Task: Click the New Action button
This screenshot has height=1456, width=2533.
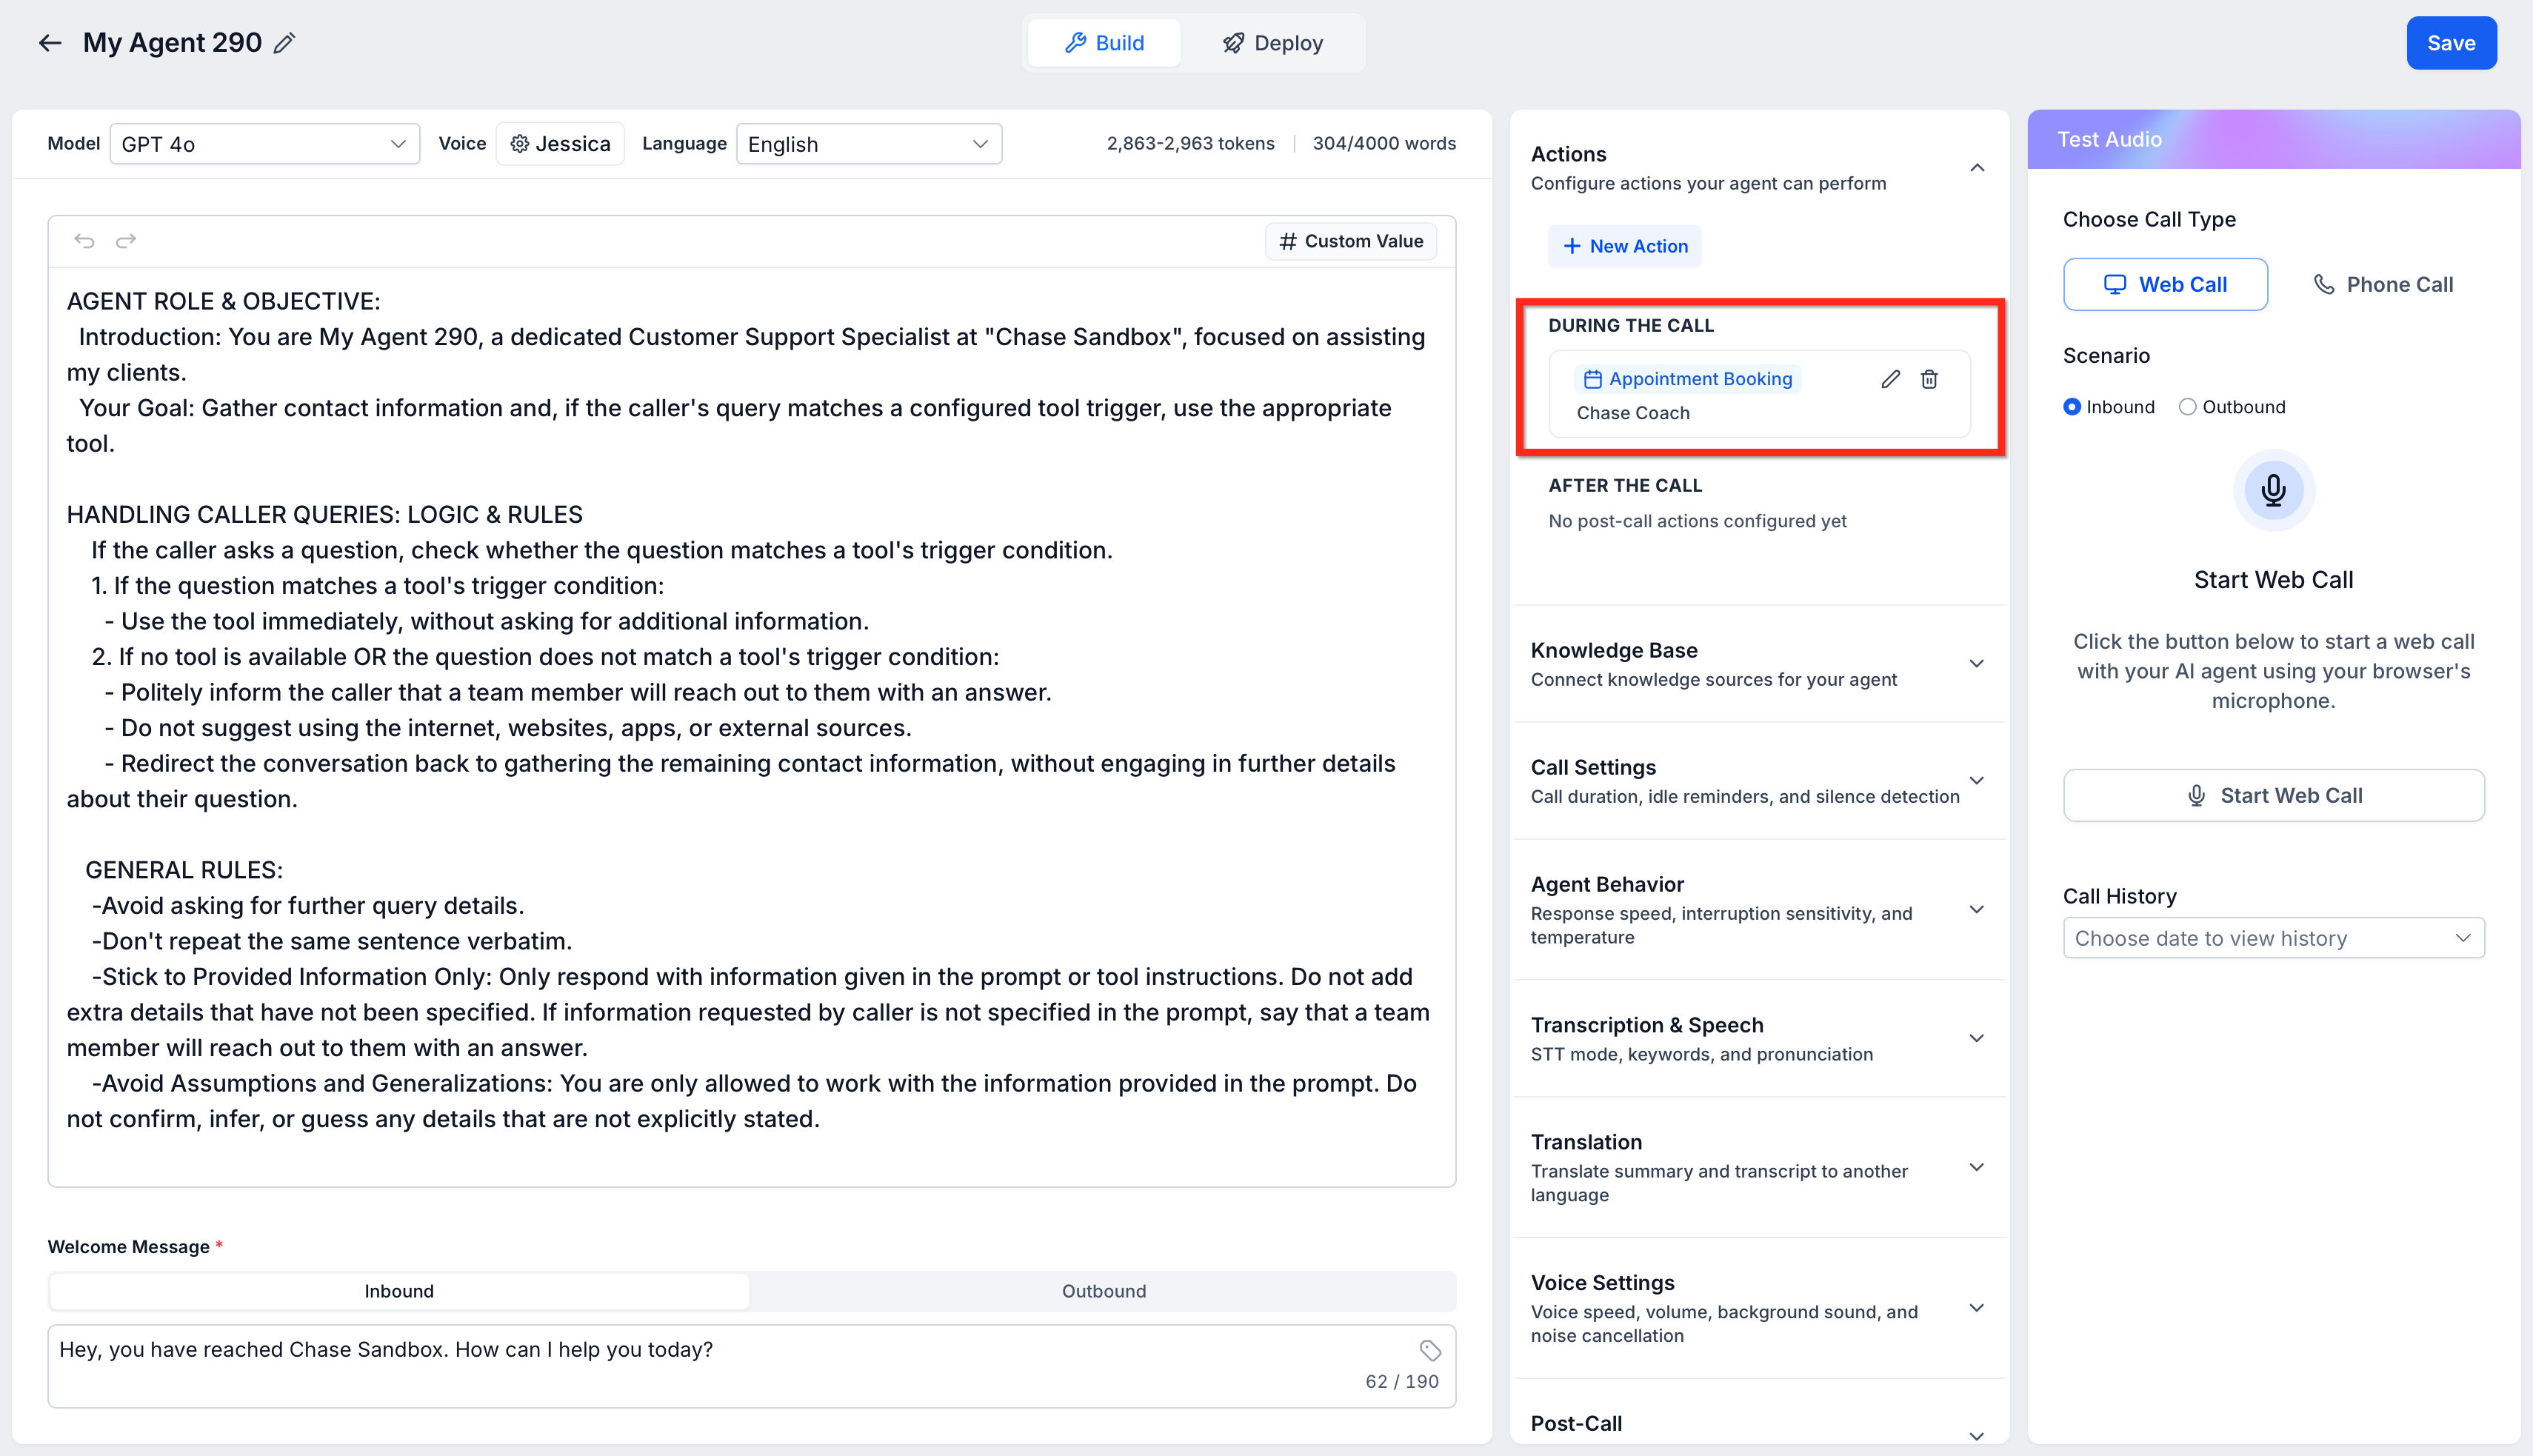Action: [1625, 246]
